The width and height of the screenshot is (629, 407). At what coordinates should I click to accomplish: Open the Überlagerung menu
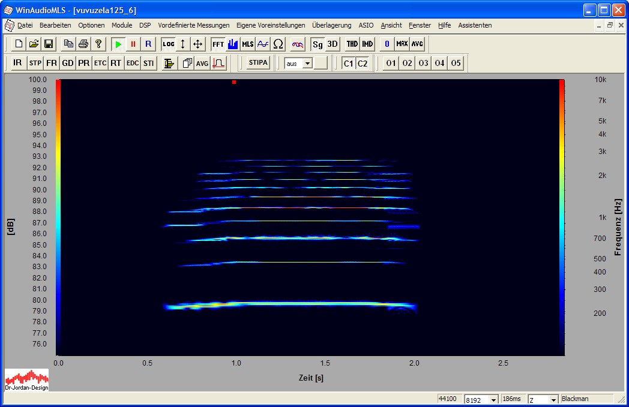point(331,25)
